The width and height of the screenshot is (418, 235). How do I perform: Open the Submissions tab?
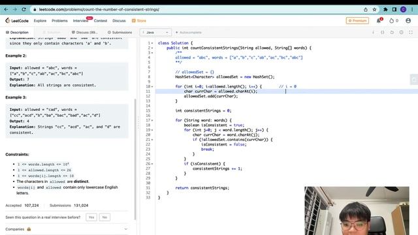[x=120, y=32]
